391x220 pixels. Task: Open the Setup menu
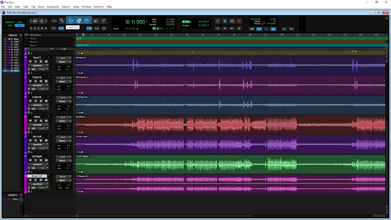(x=76, y=7)
